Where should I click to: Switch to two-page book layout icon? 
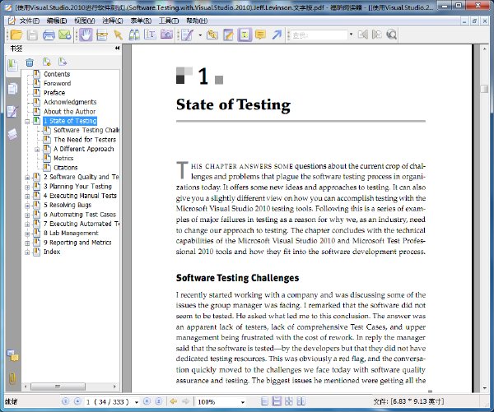point(301,401)
